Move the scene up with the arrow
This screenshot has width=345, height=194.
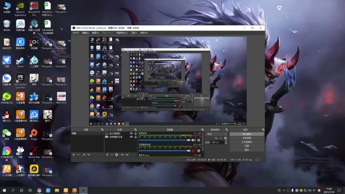pos(84,155)
